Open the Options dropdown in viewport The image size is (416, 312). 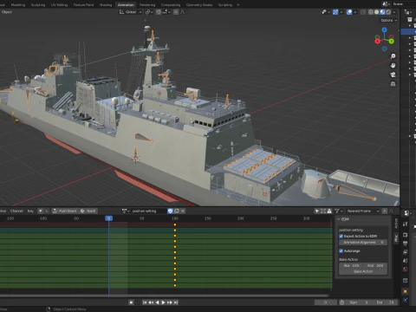[x=388, y=20]
